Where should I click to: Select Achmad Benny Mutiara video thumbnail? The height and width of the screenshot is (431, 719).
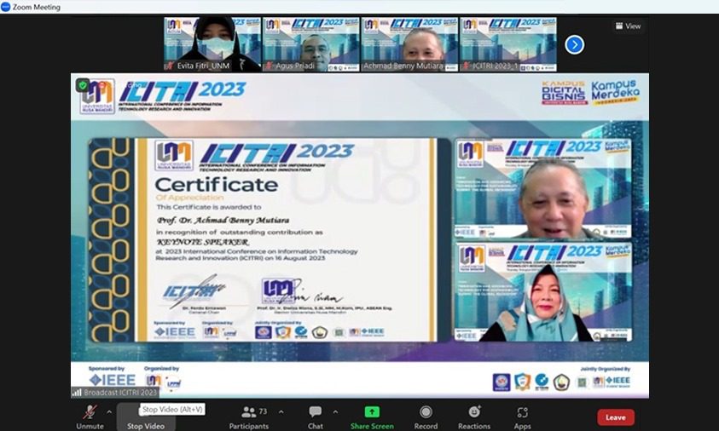(409, 44)
